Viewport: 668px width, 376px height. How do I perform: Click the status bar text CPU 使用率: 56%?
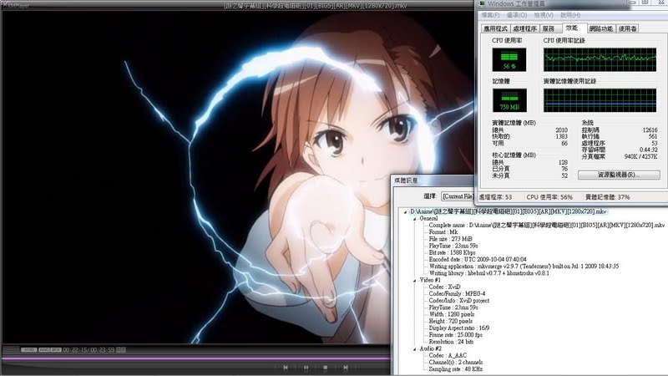[x=549, y=197]
